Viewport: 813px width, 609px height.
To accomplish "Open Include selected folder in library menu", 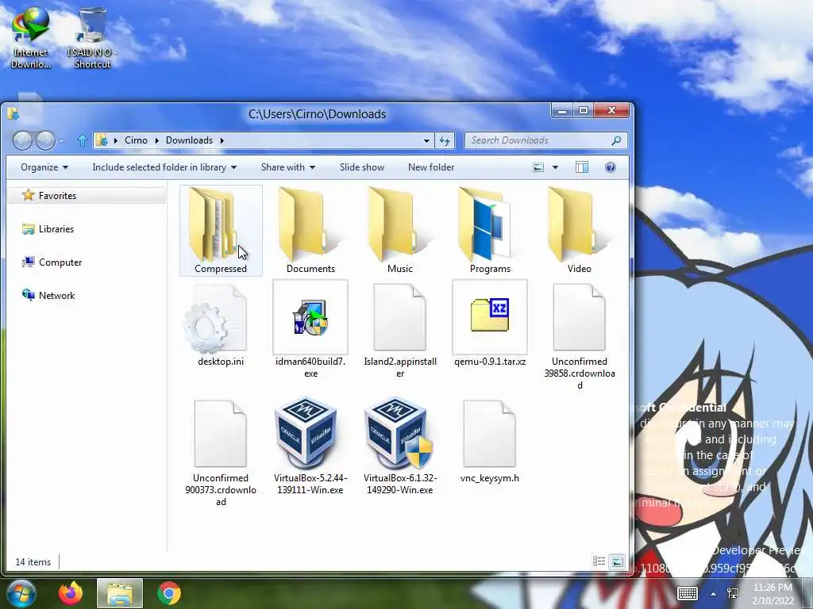I will coord(164,167).
